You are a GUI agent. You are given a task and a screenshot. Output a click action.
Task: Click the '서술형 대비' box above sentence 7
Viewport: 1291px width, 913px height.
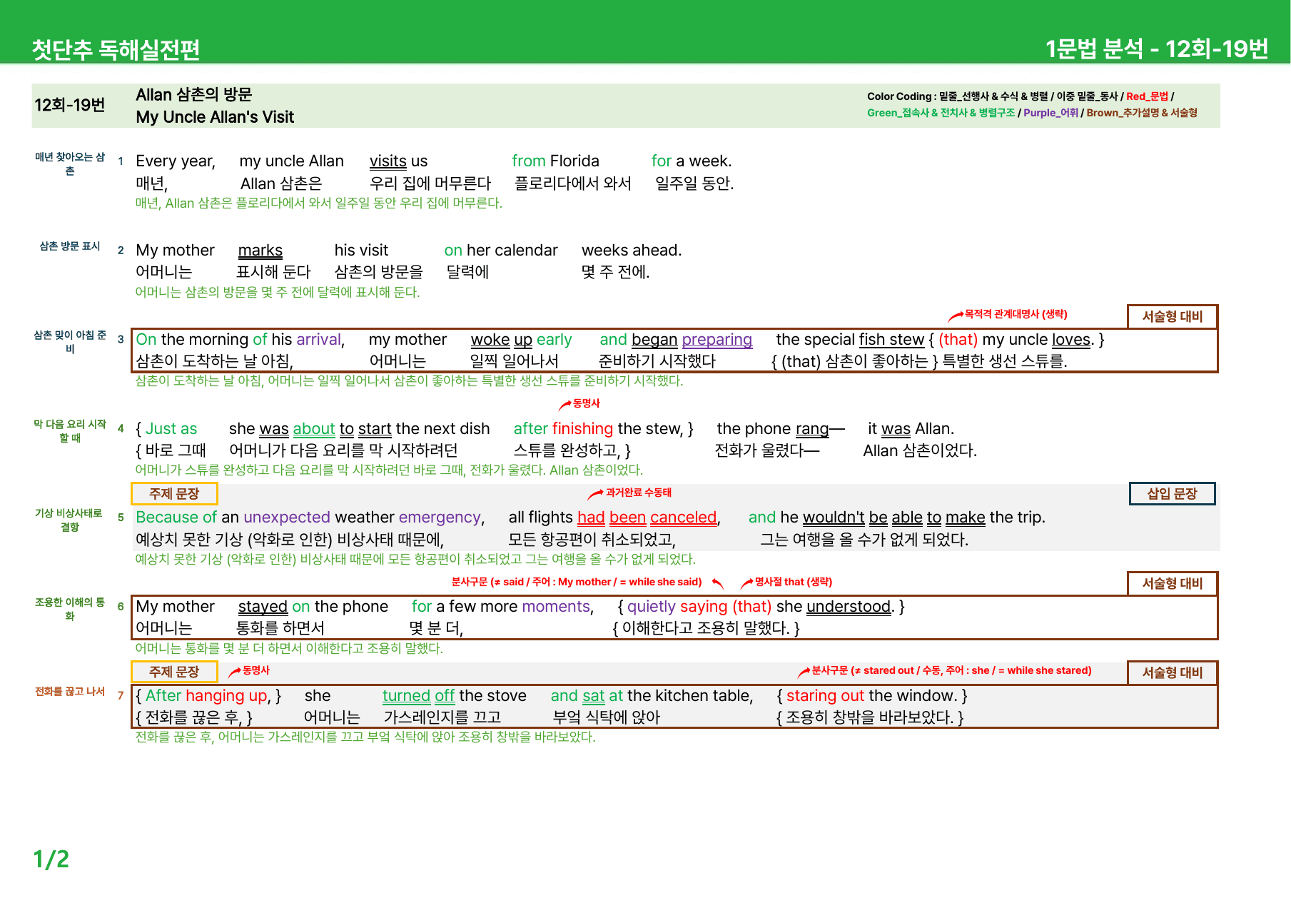click(1172, 672)
